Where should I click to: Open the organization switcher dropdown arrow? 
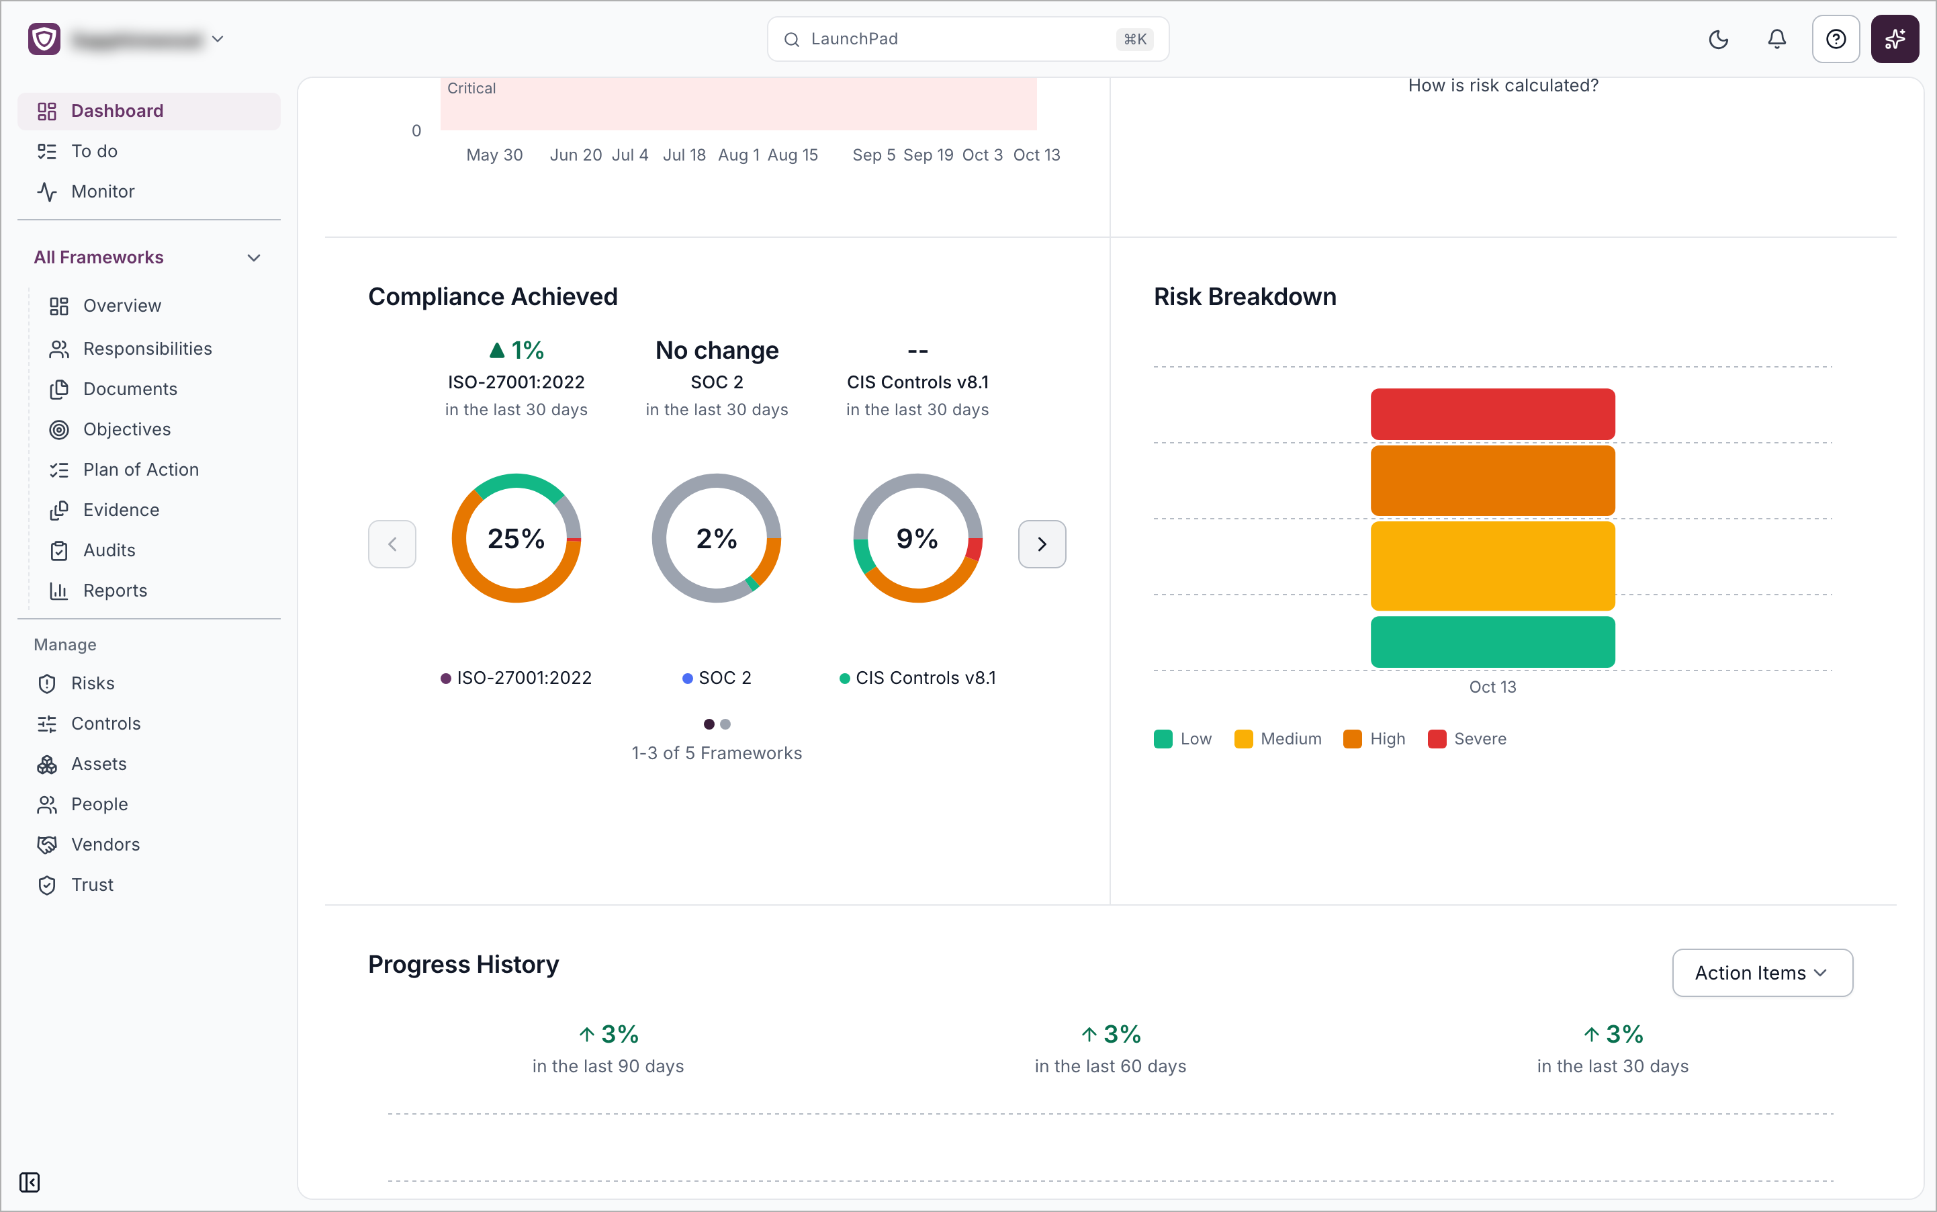click(217, 38)
